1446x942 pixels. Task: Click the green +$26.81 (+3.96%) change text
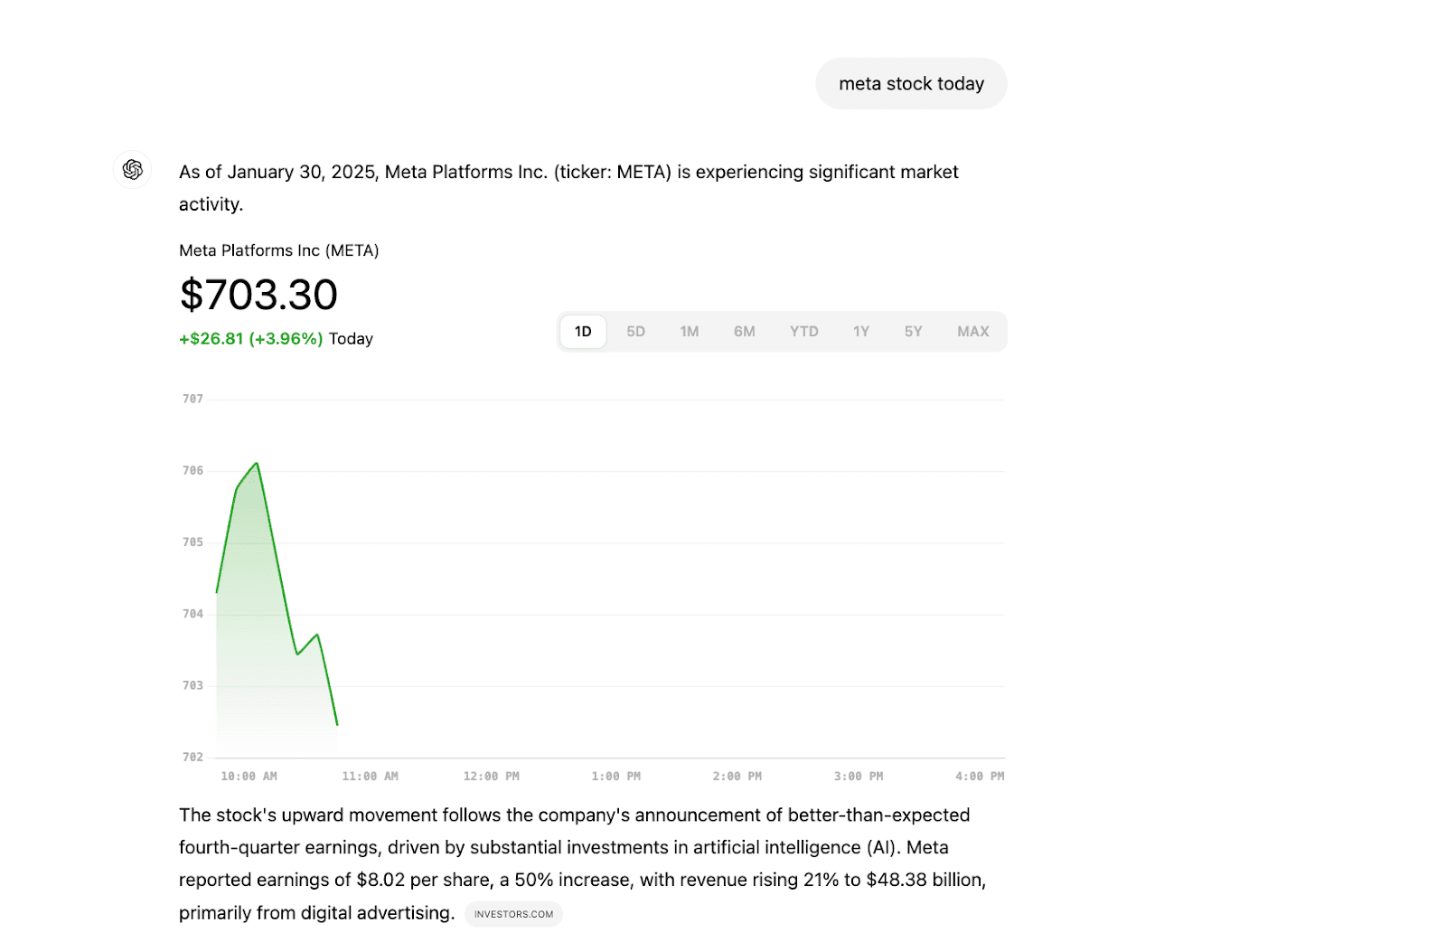coord(250,339)
